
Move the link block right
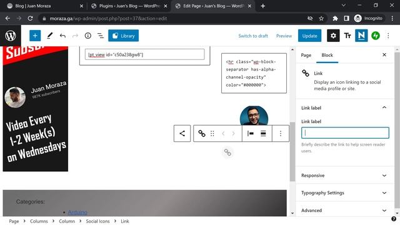click(233, 133)
